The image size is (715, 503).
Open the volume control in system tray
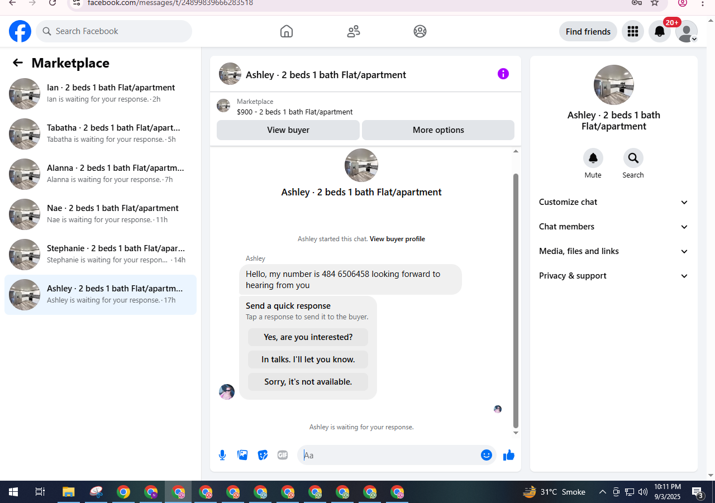(x=643, y=492)
